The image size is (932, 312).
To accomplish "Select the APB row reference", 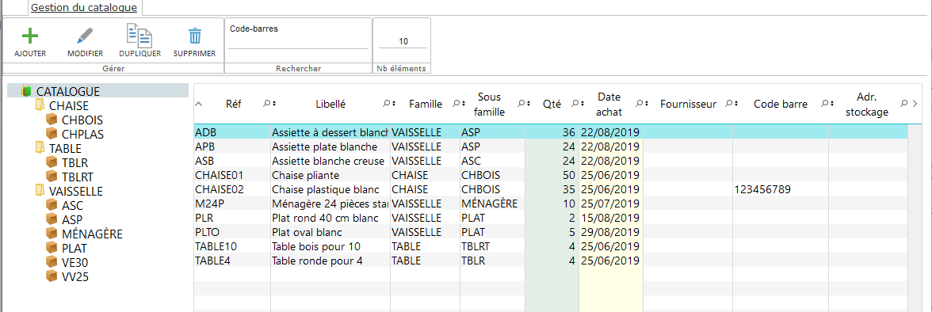I will [x=204, y=146].
